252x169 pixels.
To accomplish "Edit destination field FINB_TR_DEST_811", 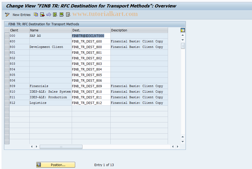I will 91,97.
